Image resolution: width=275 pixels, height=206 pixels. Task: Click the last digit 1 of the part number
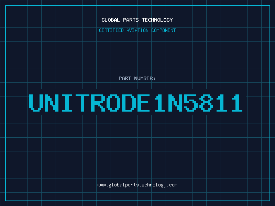tap(237, 103)
